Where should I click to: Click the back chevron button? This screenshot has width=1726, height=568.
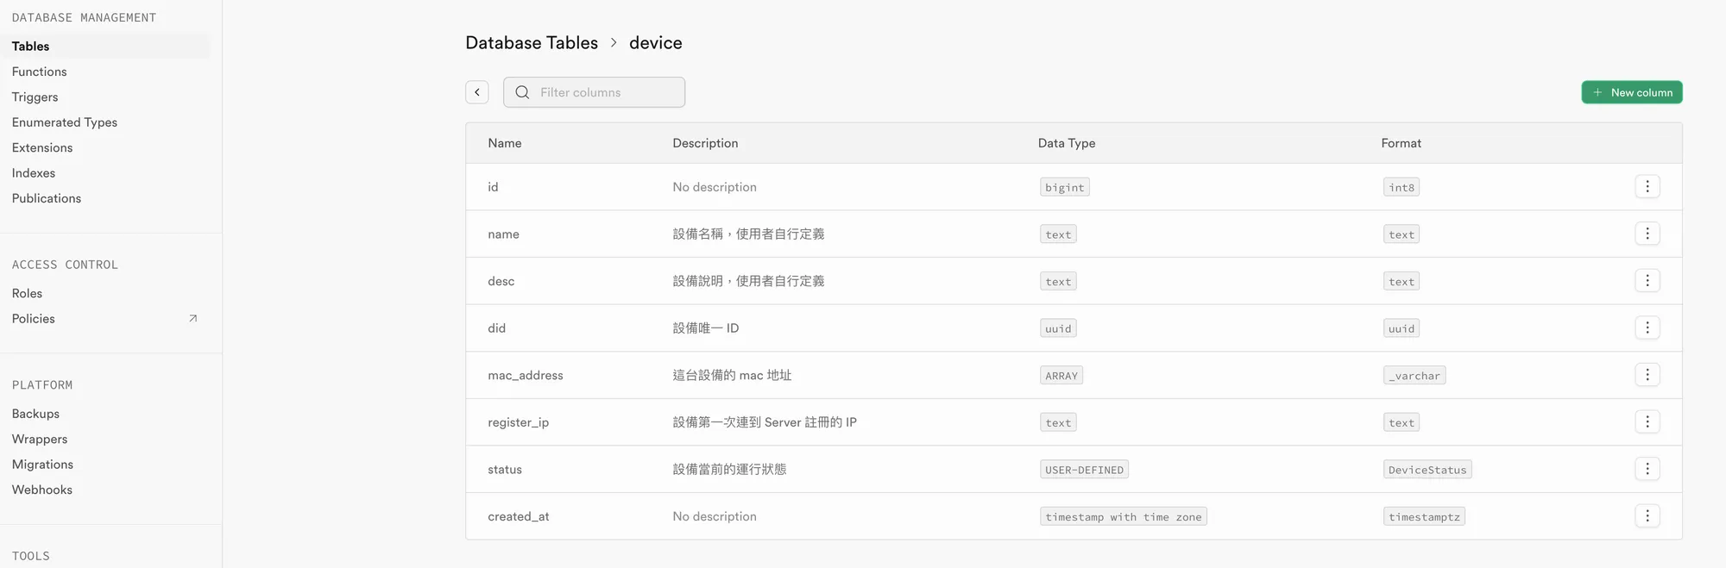[x=477, y=92]
